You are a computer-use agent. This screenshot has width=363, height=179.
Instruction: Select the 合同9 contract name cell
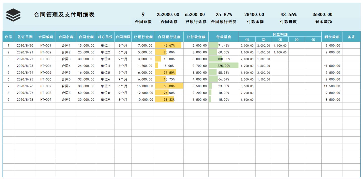pos(66,100)
